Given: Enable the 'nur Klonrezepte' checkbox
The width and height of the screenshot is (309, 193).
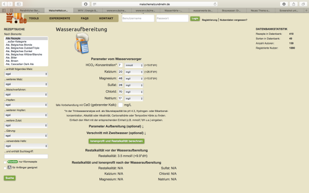Looking at the screenshot, I should pos(5,162).
